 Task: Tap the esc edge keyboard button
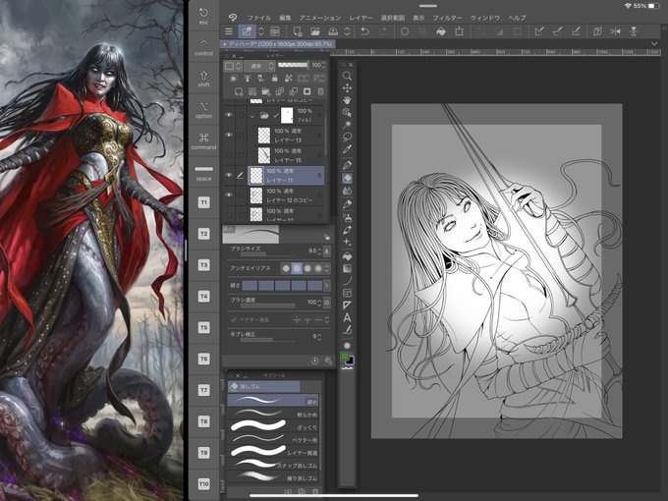203,16
